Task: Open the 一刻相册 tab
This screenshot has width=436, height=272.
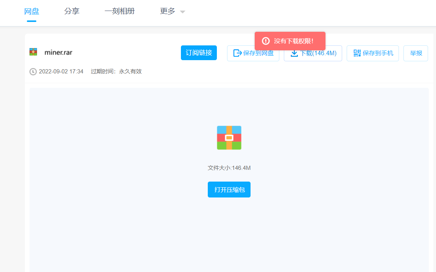Action: 120,11
